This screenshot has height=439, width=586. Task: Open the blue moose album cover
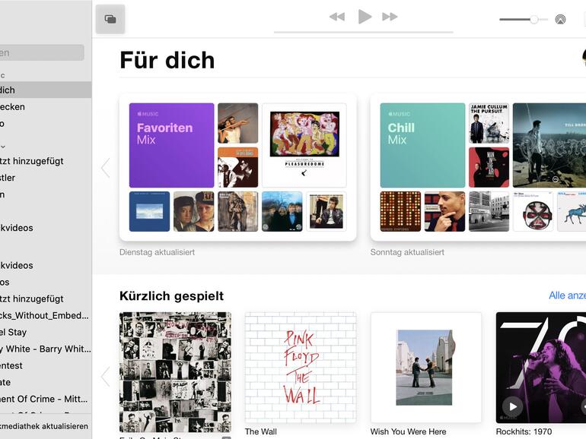[572, 211]
